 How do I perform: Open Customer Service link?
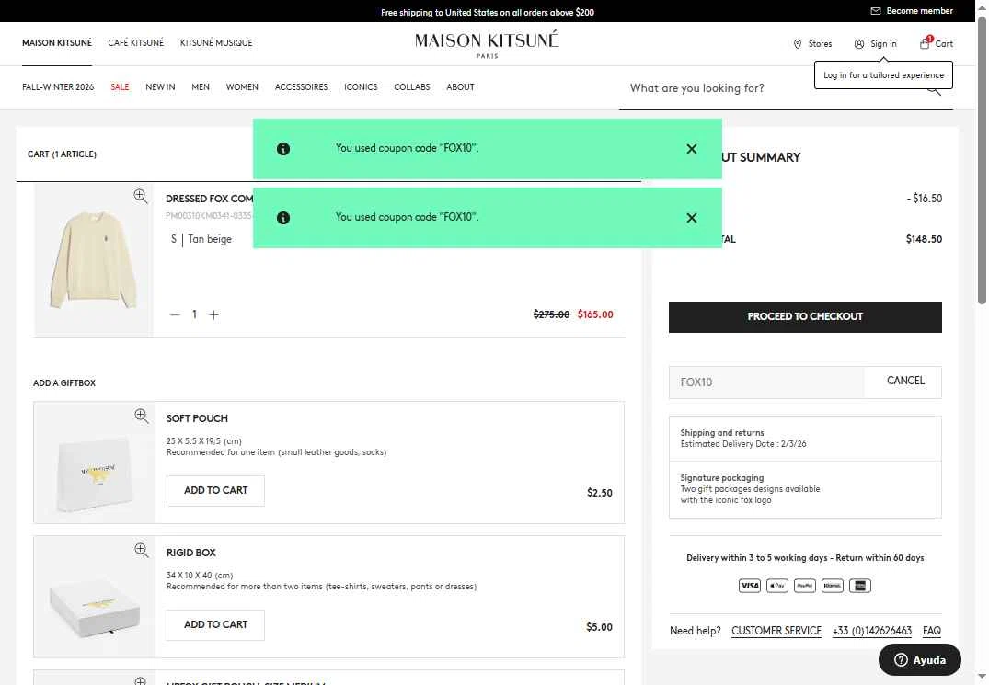pos(776,631)
